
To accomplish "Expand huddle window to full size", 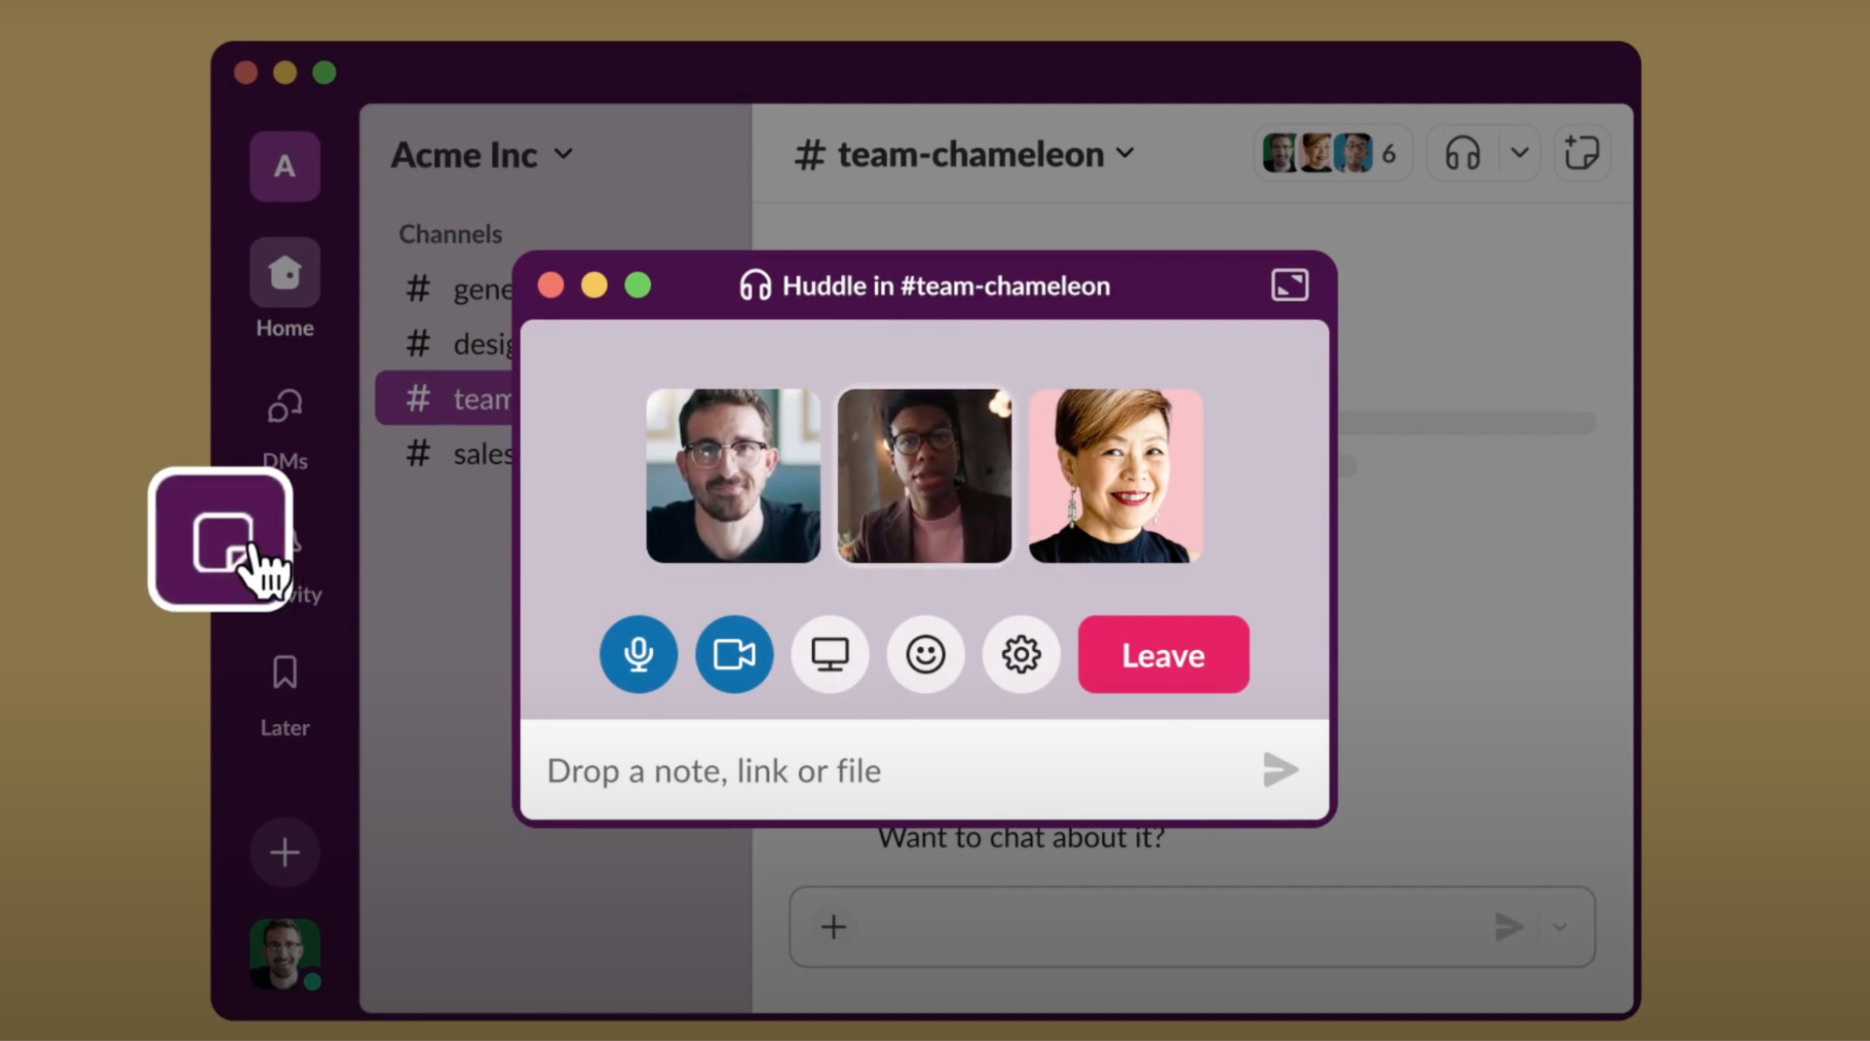I will (1289, 285).
